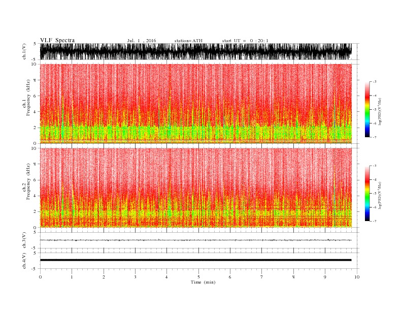Click the "ch.3(V)" axis label
The width and height of the screenshot is (402, 311).
click(x=24, y=240)
